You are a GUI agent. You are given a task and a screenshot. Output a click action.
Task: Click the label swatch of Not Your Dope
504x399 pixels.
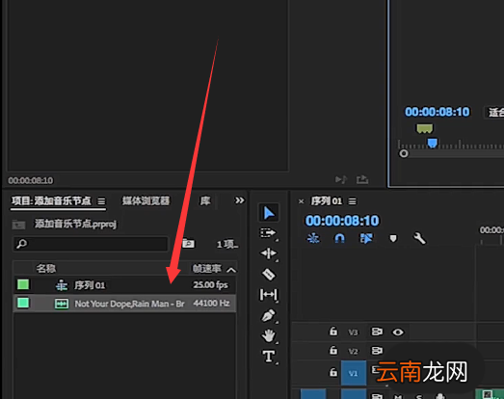[x=23, y=303]
